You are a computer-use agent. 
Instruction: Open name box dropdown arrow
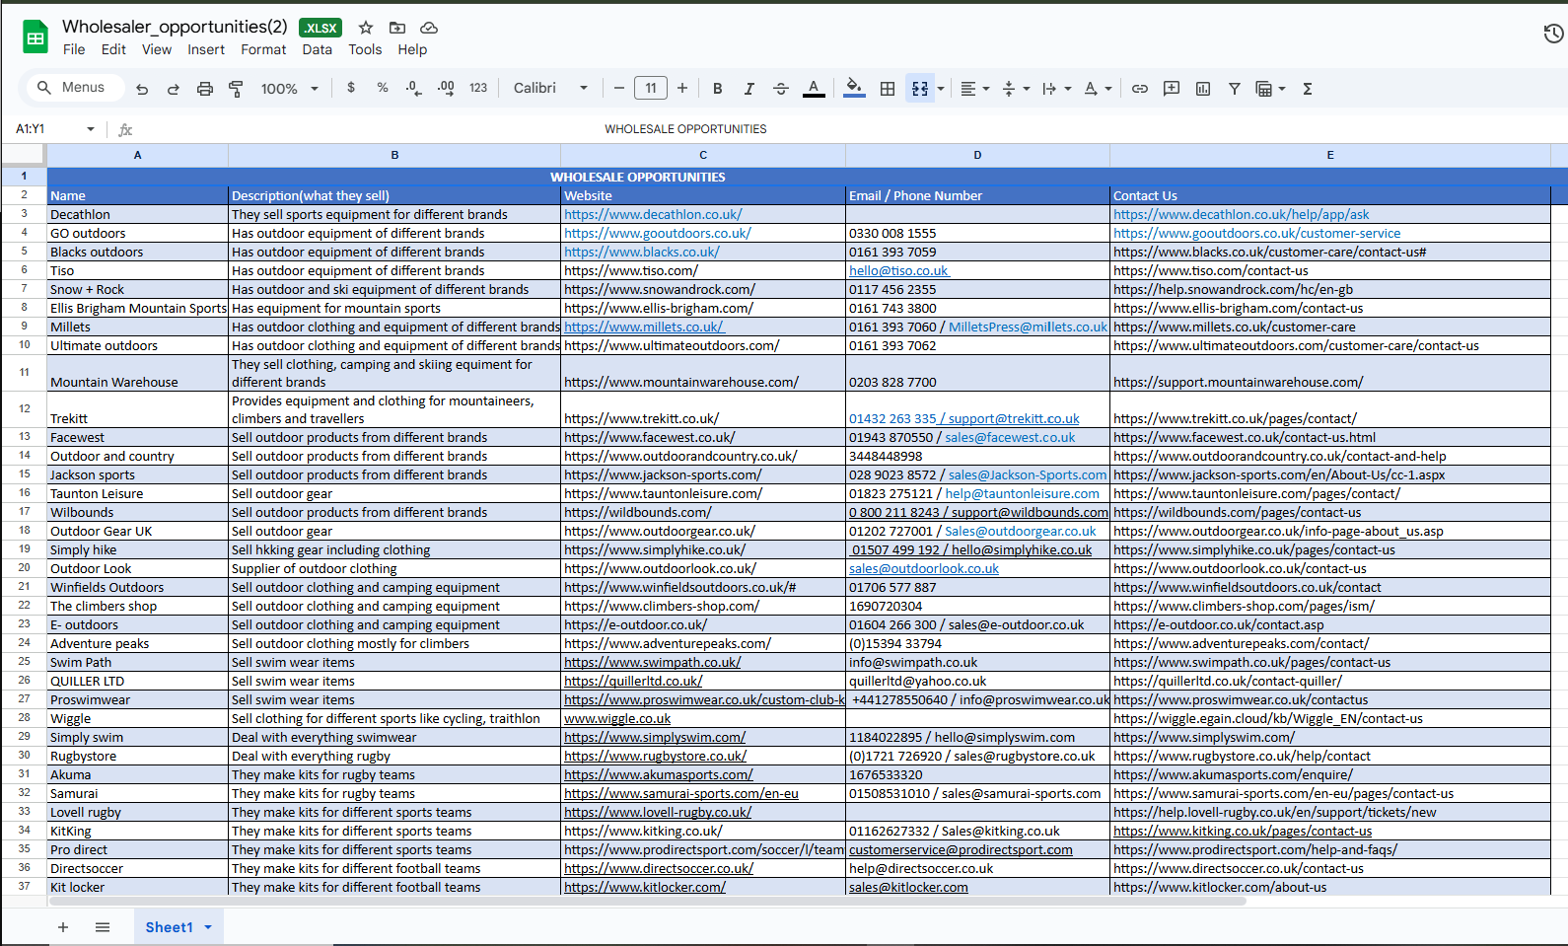(x=91, y=129)
